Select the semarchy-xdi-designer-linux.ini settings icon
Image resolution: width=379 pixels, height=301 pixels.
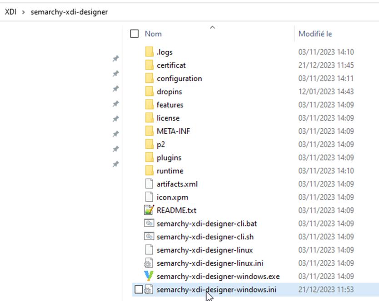point(149,263)
